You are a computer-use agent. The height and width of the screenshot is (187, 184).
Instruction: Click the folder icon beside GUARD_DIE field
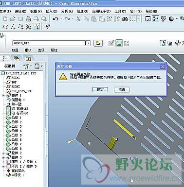(98, 43)
